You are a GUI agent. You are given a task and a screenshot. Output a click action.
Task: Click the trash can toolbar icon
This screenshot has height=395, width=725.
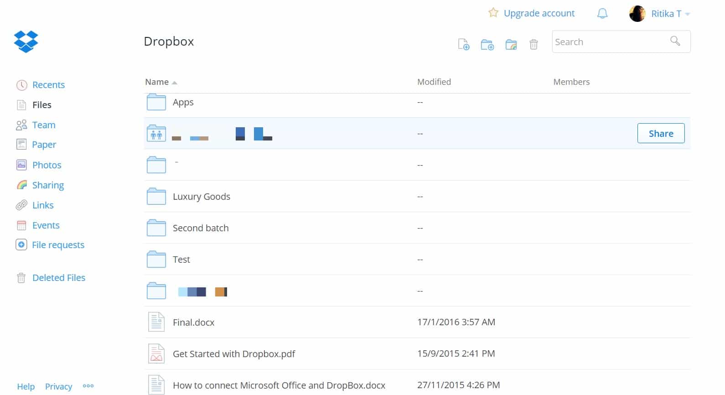pos(533,44)
